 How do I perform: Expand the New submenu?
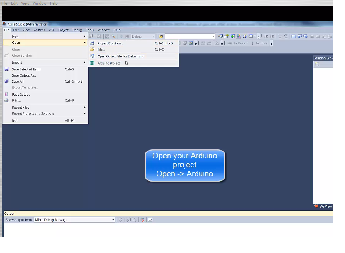(x=45, y=36)
